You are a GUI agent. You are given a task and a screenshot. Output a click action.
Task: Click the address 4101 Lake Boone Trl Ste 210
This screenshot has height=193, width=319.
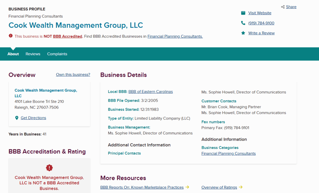pyautogui.click(x=39, y=102)
